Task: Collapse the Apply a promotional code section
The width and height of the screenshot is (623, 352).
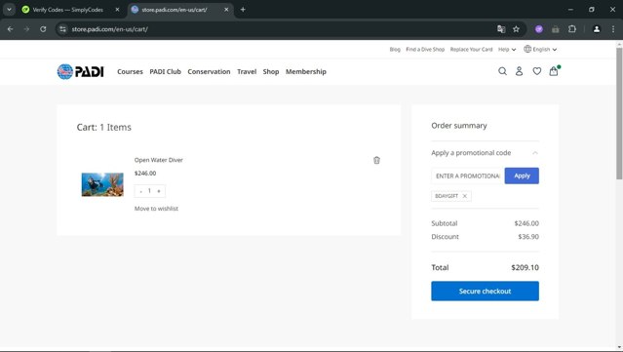Action: coord(535,153)
